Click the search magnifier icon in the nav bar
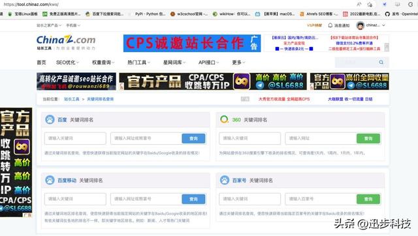The image size is (418, 236). click(x=381, y=62)
